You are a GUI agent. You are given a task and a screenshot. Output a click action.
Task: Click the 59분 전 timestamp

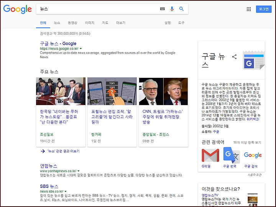148,141
